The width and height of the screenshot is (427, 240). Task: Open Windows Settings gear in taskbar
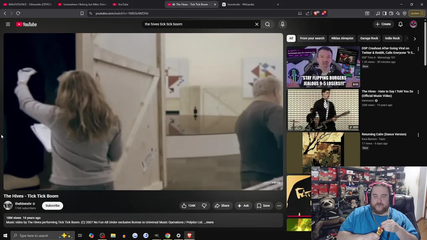(178, 236)
